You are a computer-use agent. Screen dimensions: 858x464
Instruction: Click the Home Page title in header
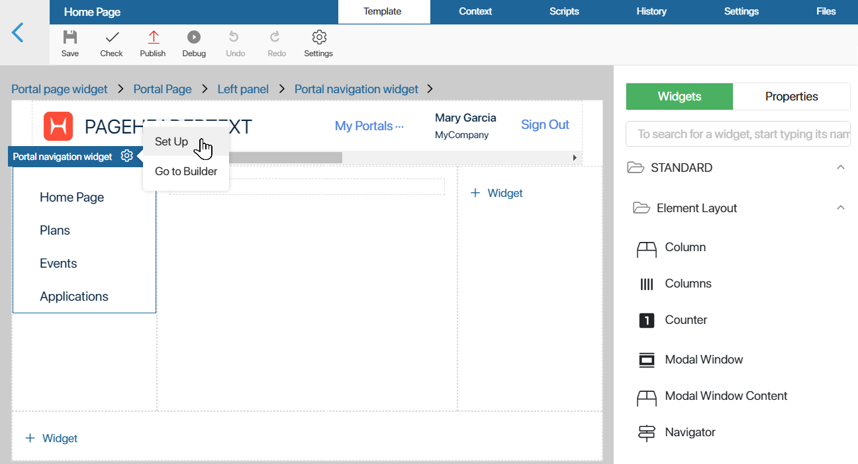pyautogui.click(x=92, y=12)
